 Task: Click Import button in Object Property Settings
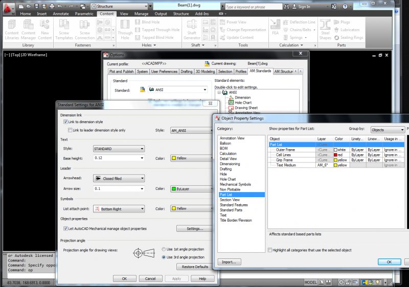point(229,262)
